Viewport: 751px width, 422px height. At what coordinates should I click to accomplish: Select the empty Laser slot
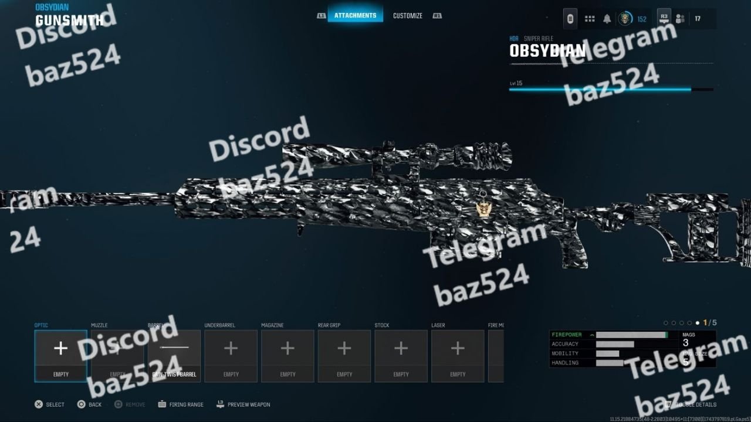(458, 356)
